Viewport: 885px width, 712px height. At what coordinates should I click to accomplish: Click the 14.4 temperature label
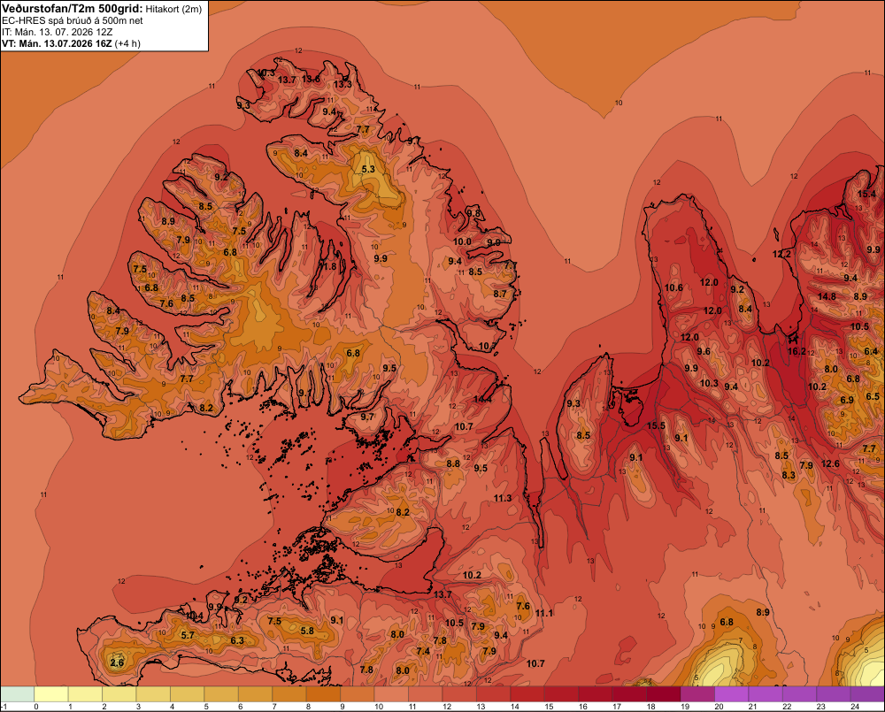click(482, 400)
